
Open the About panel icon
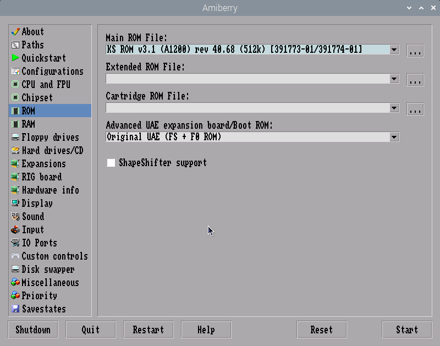coord(15,32)
